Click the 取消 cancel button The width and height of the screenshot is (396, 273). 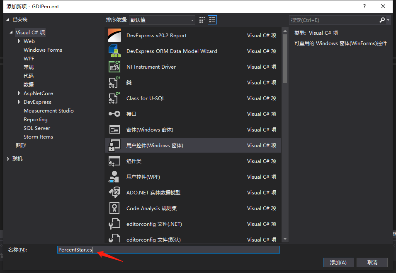point(372,262)
